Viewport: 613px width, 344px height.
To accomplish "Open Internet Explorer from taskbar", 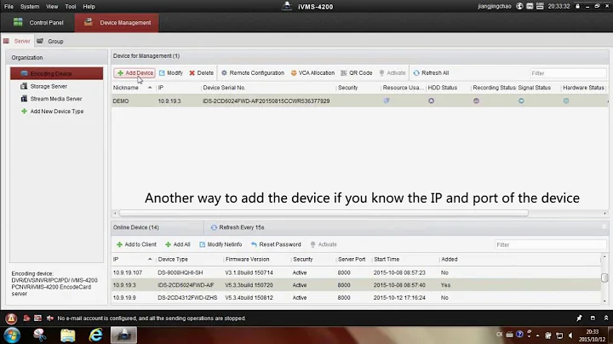I will pos(95,335).
